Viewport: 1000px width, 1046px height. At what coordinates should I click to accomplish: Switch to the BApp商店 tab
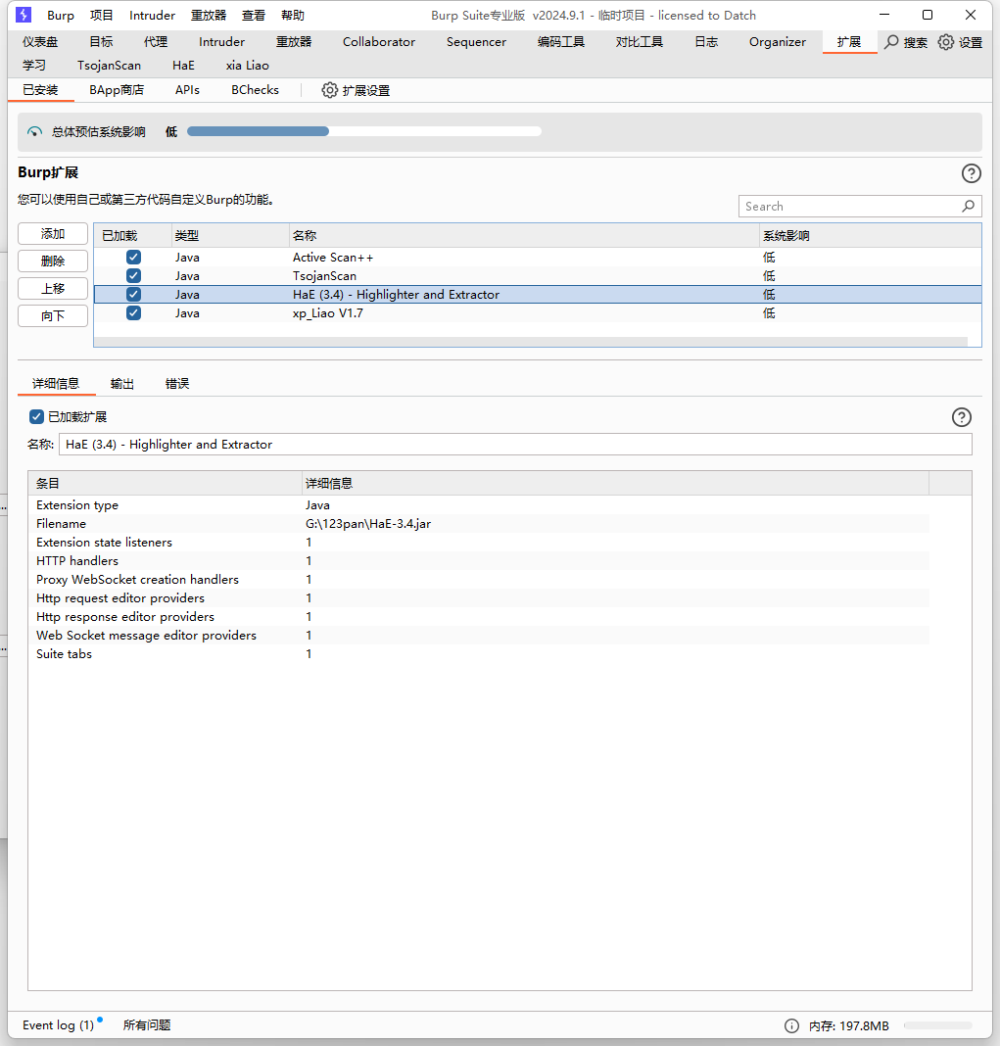pos(117,90)
